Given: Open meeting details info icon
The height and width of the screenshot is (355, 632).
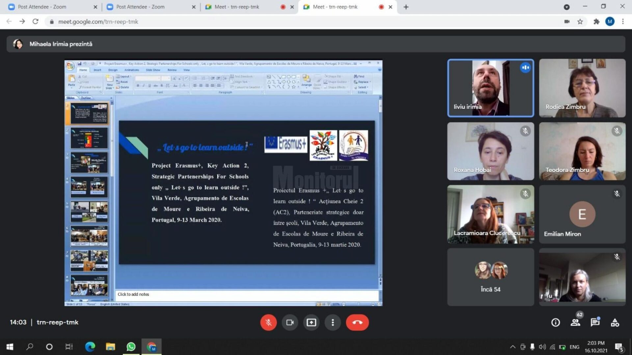Looking at the screenshot, I should 556,322.
